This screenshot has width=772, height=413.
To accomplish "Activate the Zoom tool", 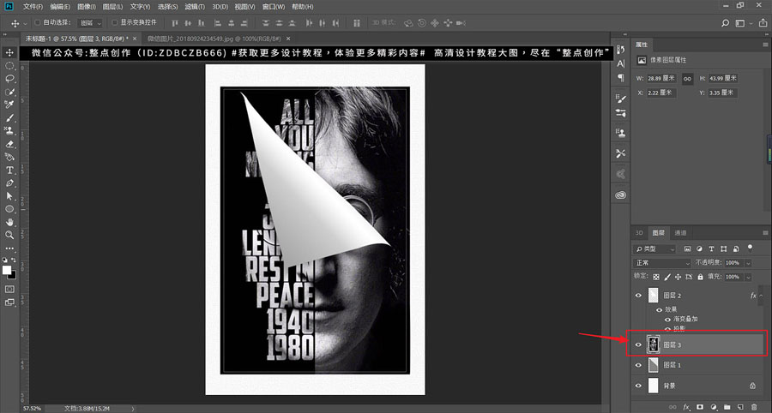I will 9,234.
